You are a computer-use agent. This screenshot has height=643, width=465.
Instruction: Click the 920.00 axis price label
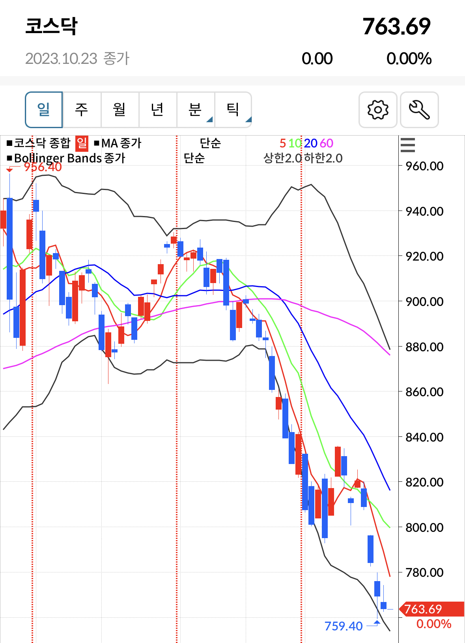424,256
